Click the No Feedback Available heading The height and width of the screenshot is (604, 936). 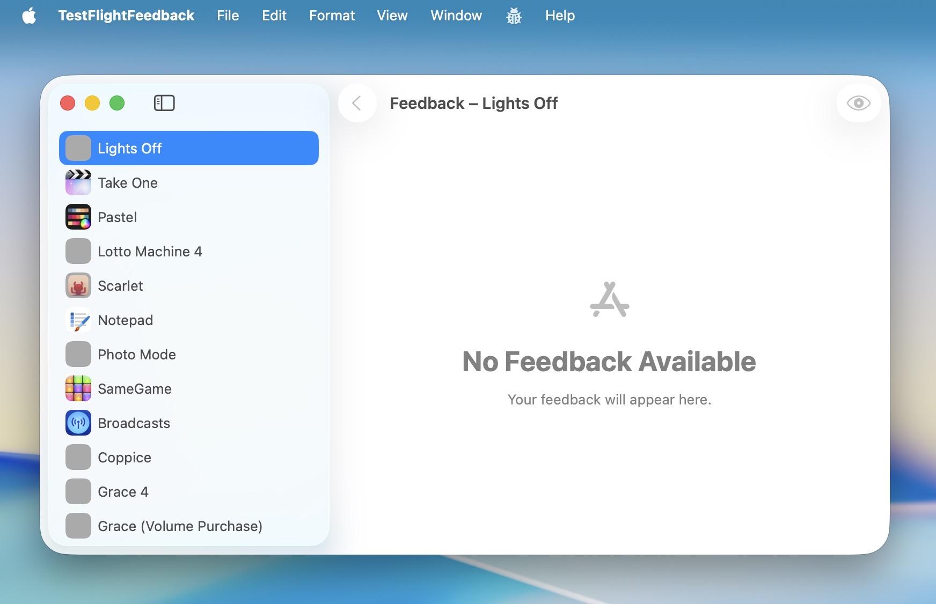coord(609,362)
